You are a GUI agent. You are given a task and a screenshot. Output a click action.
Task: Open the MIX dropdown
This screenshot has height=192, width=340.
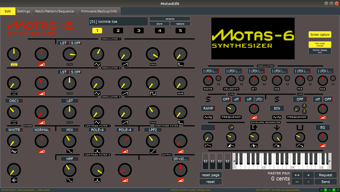point(70,130)
